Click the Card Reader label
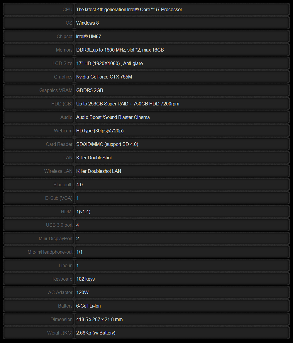Screen dimensions: 293x343 59,144
